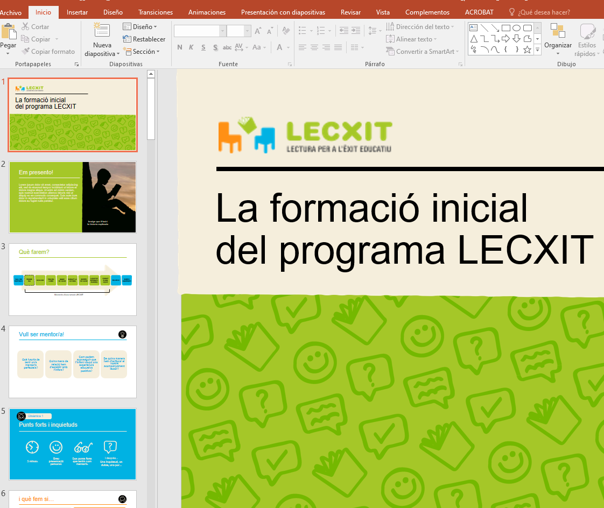Click the increase font size icon
This screenshot has width=604, height=508.
258,31
